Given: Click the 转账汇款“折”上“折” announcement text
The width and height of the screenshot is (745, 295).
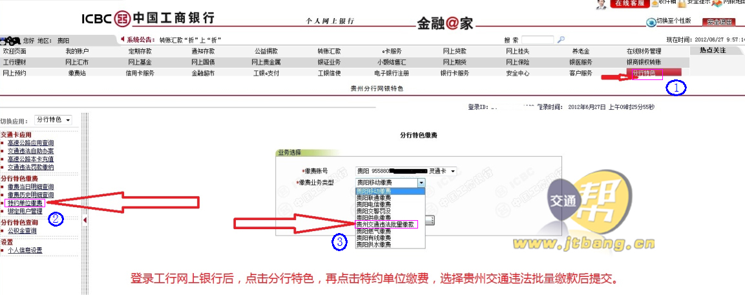Looking at the screenshot, I should pos(191,40).
